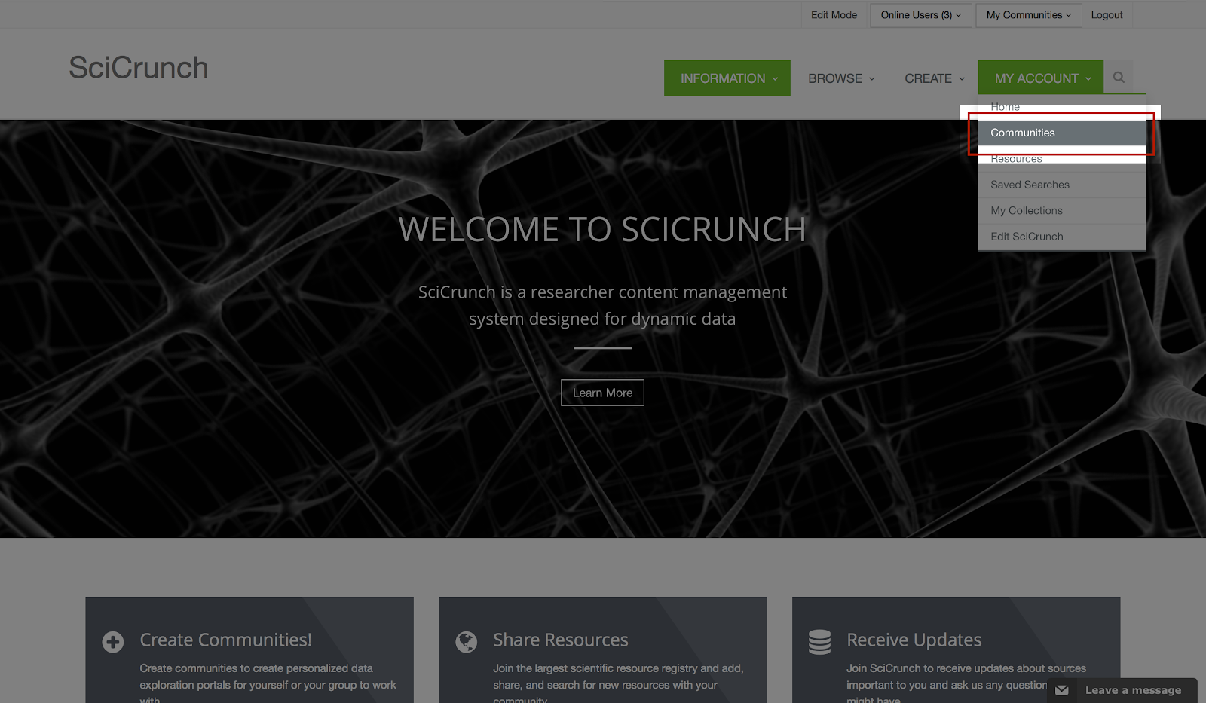The width and height of the screenshot is (1206, 703).
Task: Choose Edit SciCrunch menu entry
Action: [x=1061, y=237]
